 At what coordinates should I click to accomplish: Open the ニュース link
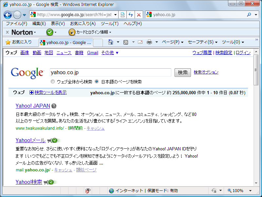[64, 53]
